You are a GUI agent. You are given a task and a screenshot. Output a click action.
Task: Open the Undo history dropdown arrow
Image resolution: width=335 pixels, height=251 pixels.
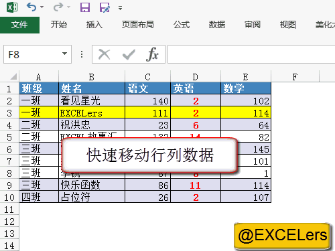pos(42,7)
